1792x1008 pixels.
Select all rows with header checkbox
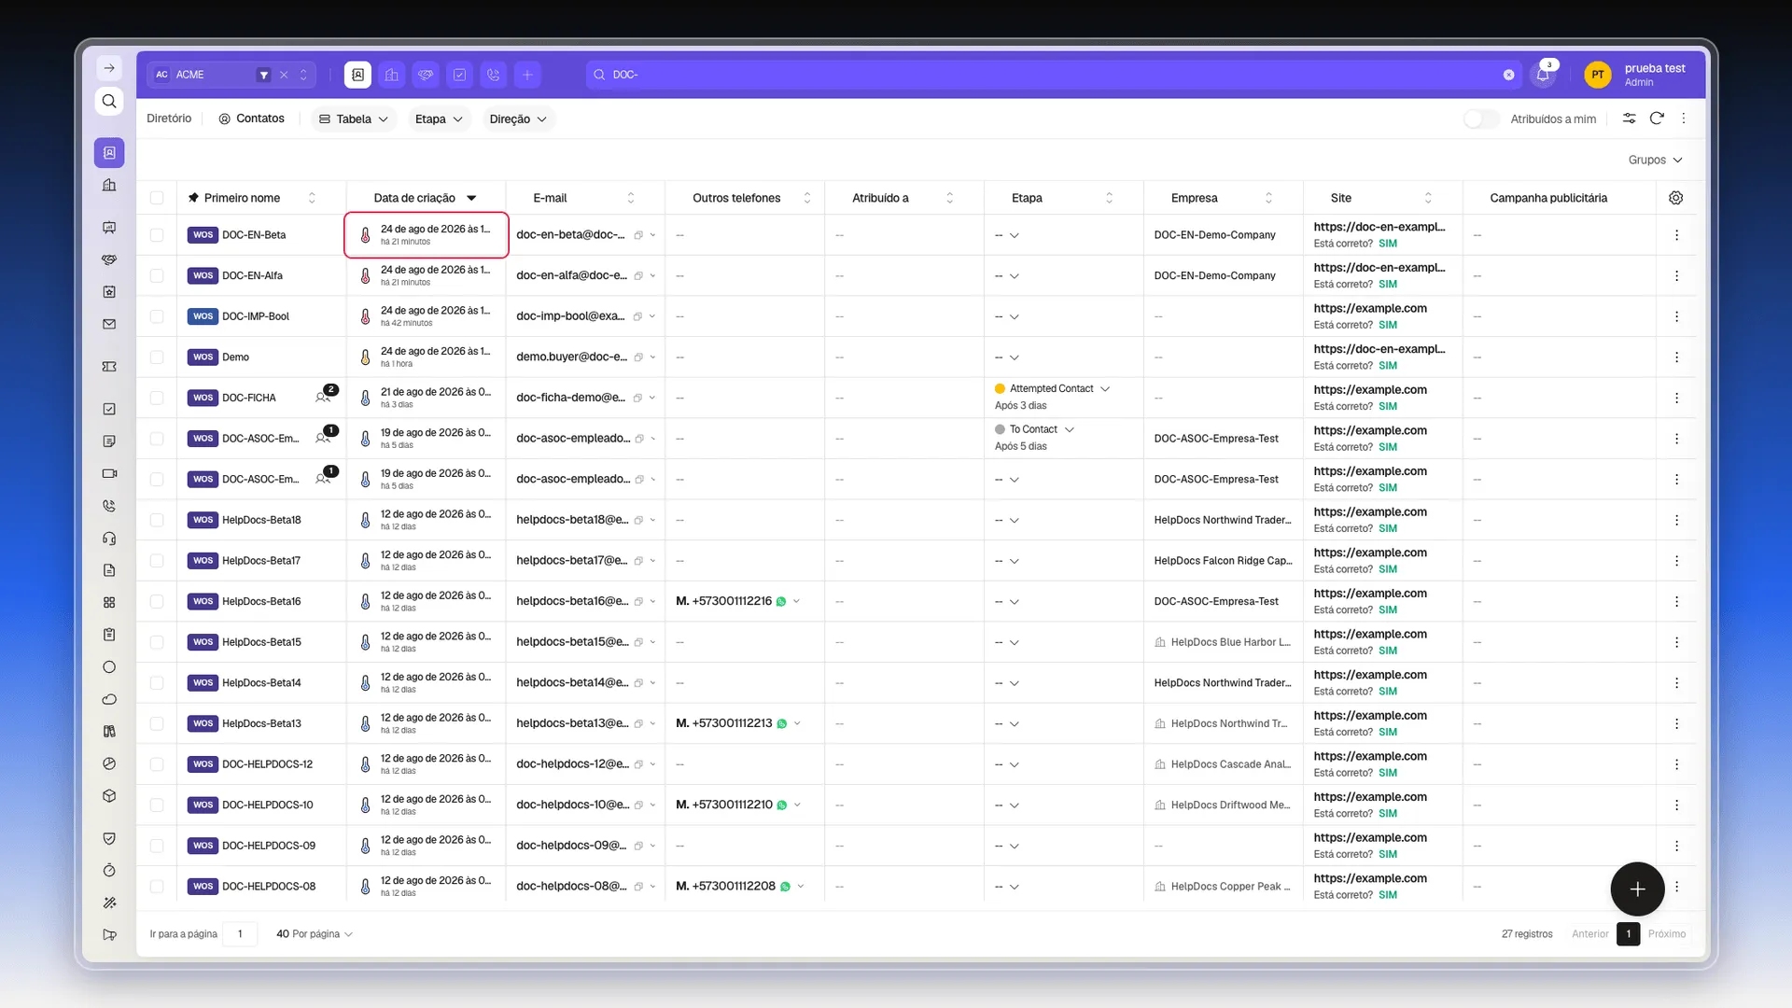(157, 198)
